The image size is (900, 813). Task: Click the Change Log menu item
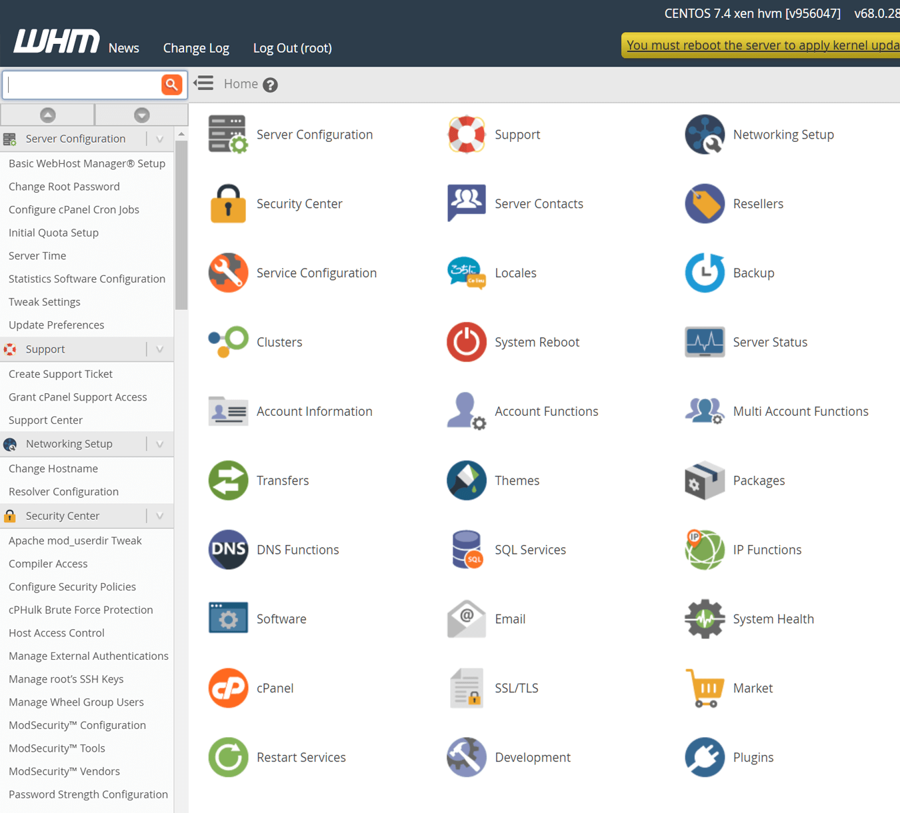click(196, 47)
